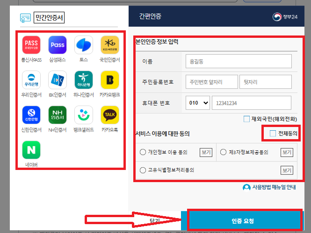Check the 전체동의 checkbox
Screen dimensions: 311x233
(273, 134)
